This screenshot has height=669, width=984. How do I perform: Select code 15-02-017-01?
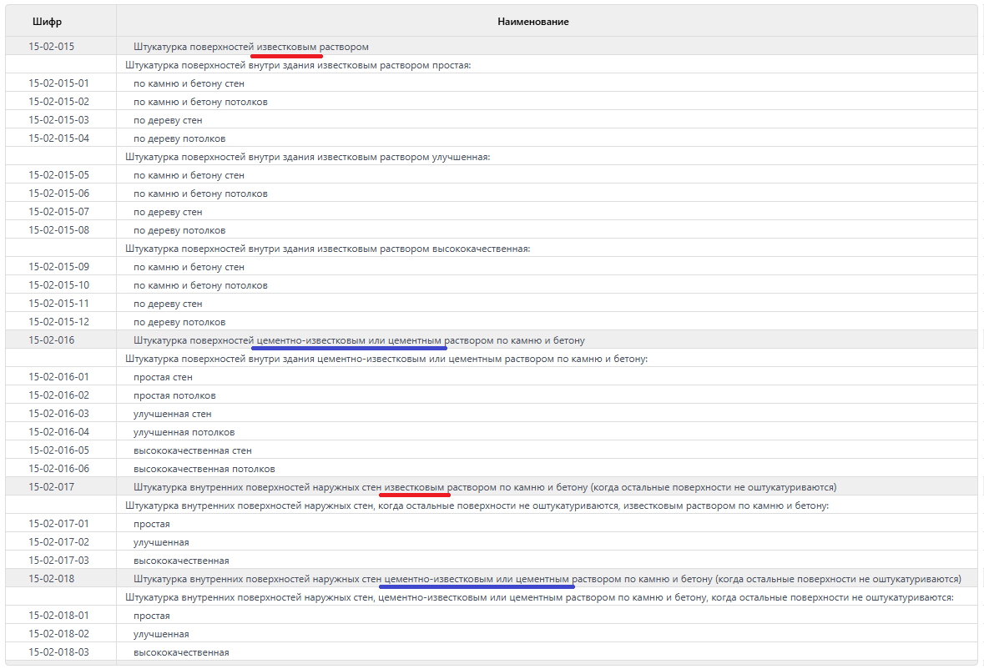(59, 524)
